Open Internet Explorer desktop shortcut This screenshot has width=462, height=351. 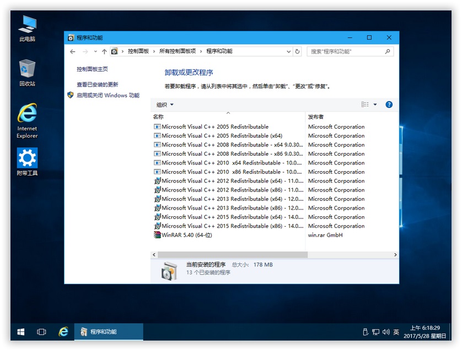(27, 120)
